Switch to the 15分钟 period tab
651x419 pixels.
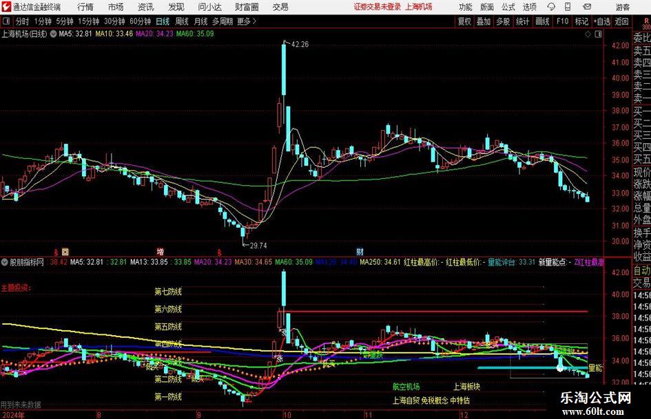pyautogui.click(x=88, y=21)
